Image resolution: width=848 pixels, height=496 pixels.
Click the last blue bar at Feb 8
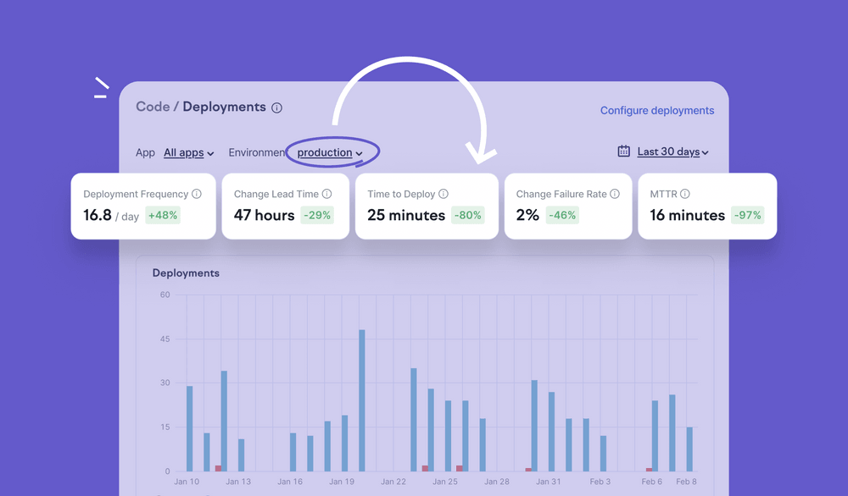(x=689, y=449)
